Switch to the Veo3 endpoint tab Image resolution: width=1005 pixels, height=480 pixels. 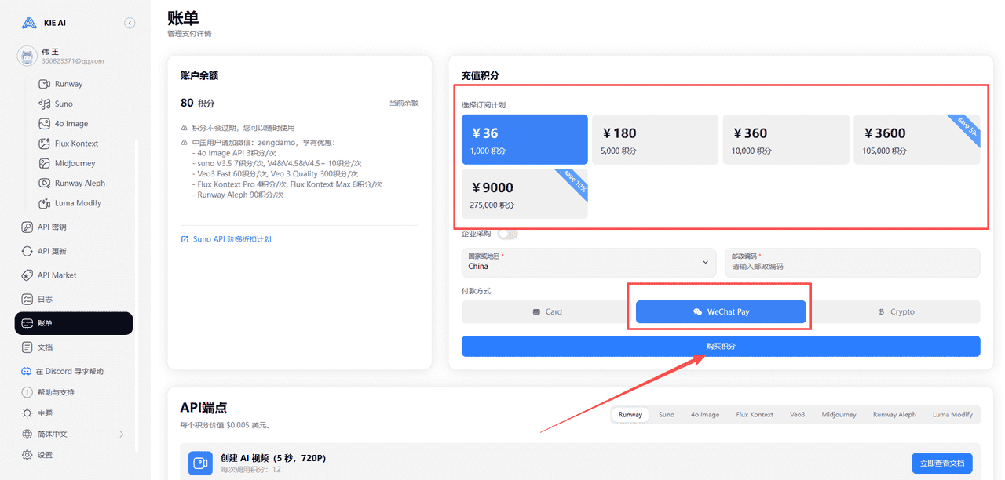(x=797, y=415)
